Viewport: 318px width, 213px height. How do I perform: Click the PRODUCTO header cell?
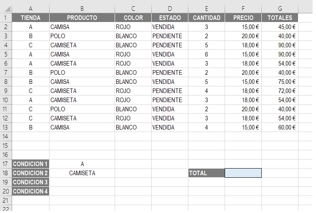82,18
